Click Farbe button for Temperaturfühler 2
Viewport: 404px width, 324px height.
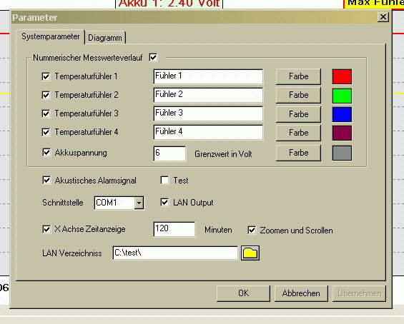(x=298, y=95)
